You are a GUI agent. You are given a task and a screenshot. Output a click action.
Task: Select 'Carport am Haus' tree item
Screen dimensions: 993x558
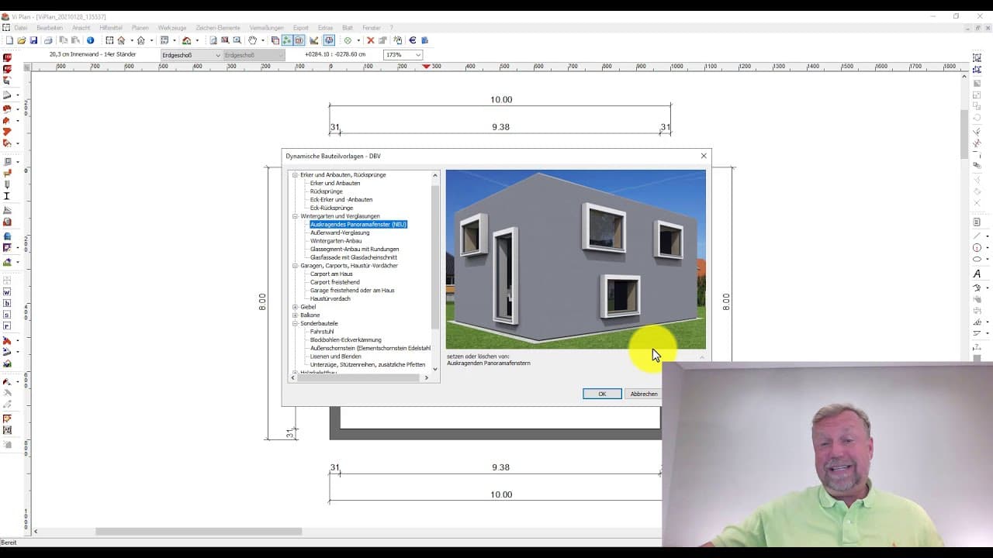pos(331,274)
